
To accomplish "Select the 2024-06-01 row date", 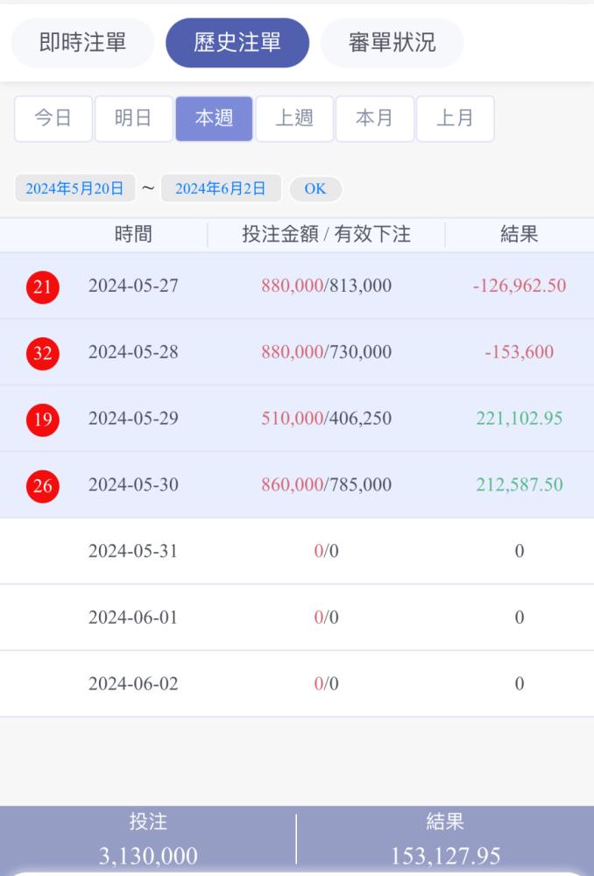I will pos(133,618).
